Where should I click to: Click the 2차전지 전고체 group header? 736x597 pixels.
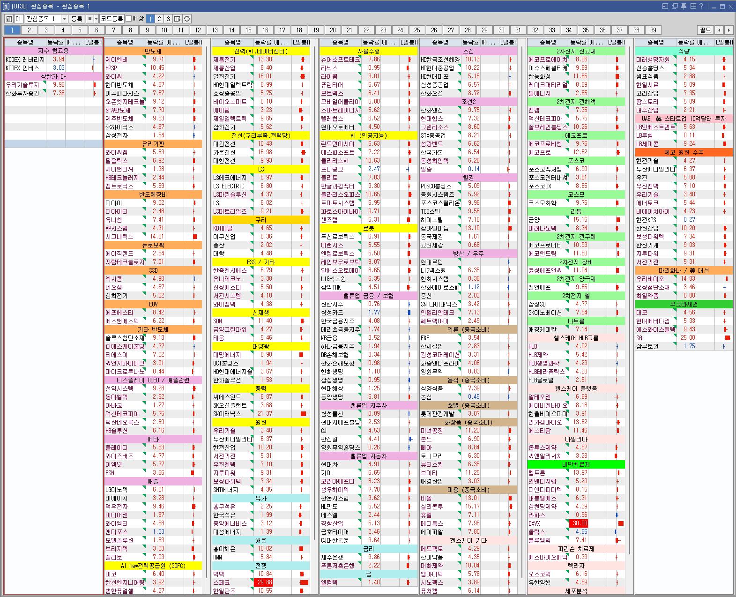[576, 51]
